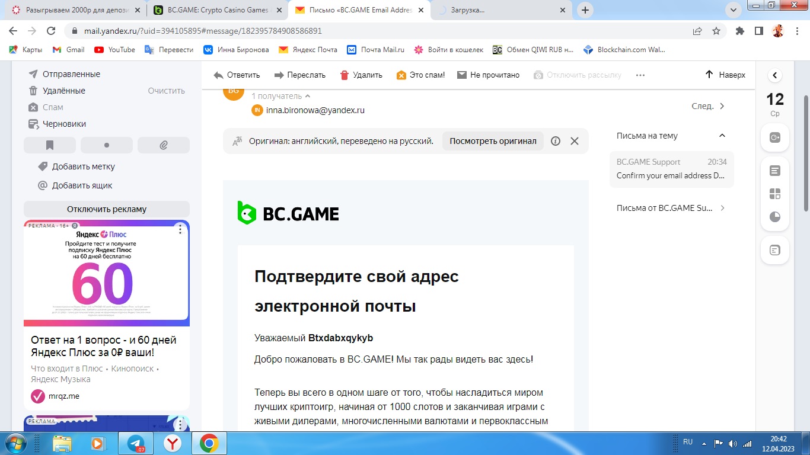This screenshot has width=810, height=455.
Task: Bookmark this page with the star icon
Action: coord(716,31)
